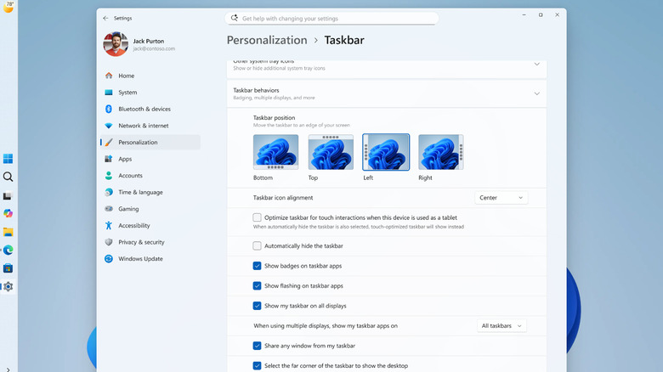Select the Left taskbar position thumbnail
This screenshot has width=663, height=372.
tap(386, 152)
